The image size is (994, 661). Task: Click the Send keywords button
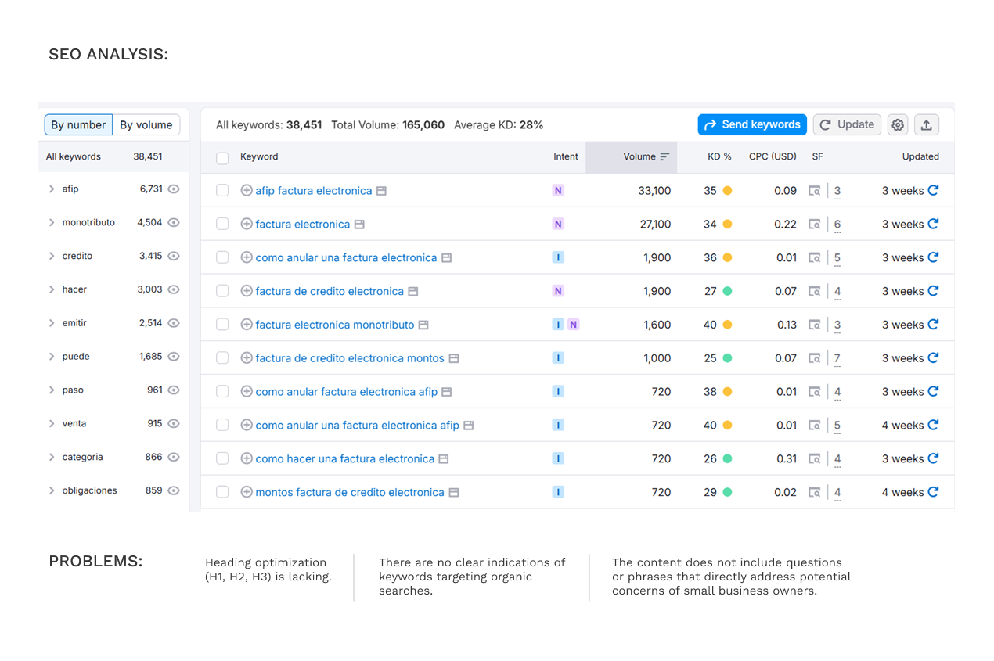(x=752, y=124)
